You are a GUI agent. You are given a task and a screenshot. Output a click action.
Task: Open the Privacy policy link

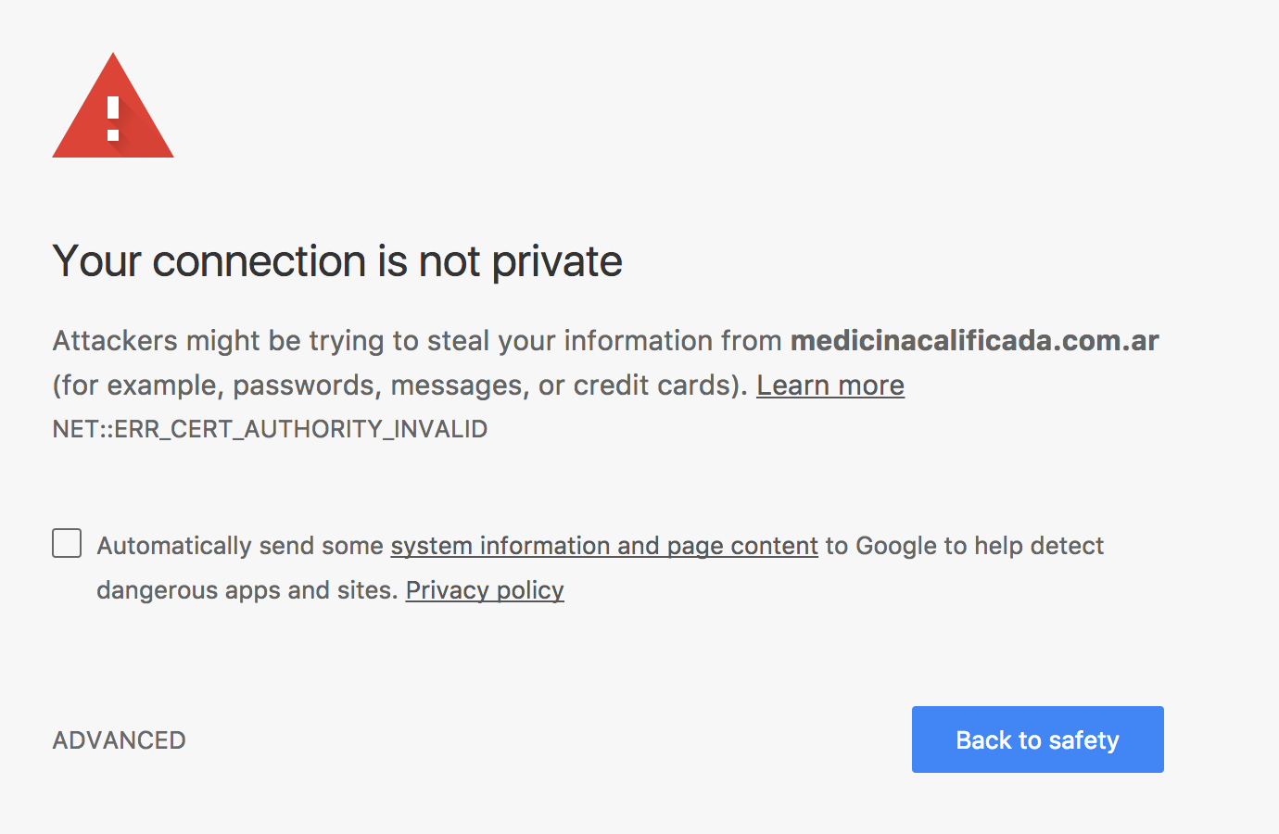pos(485,590)
